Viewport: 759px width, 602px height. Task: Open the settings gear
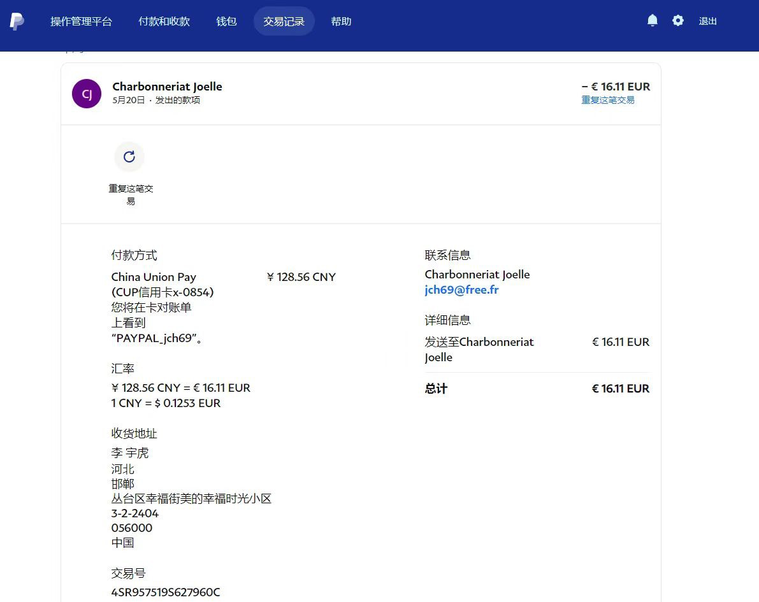coord(677,21)
